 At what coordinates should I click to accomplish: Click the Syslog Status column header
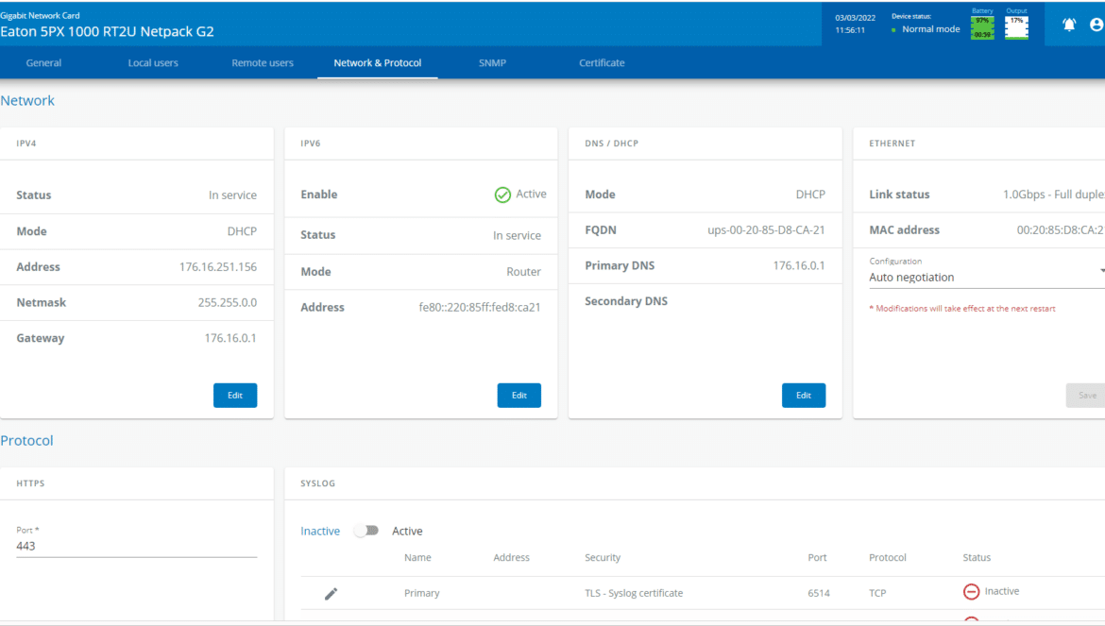(x=977, y=557)
